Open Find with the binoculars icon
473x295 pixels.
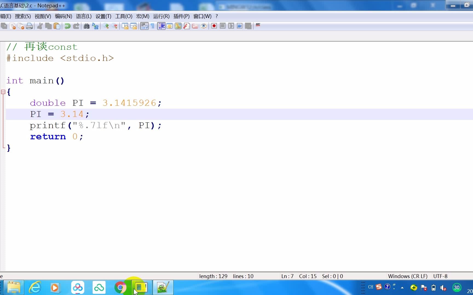pos(86,26)
